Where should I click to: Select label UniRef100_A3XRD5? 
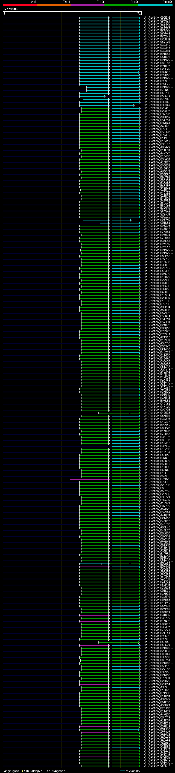tap(157, 392)
